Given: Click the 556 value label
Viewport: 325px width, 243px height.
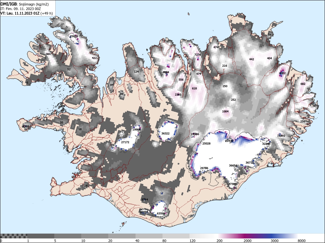Looking at the screenshot, I should 181,80.
